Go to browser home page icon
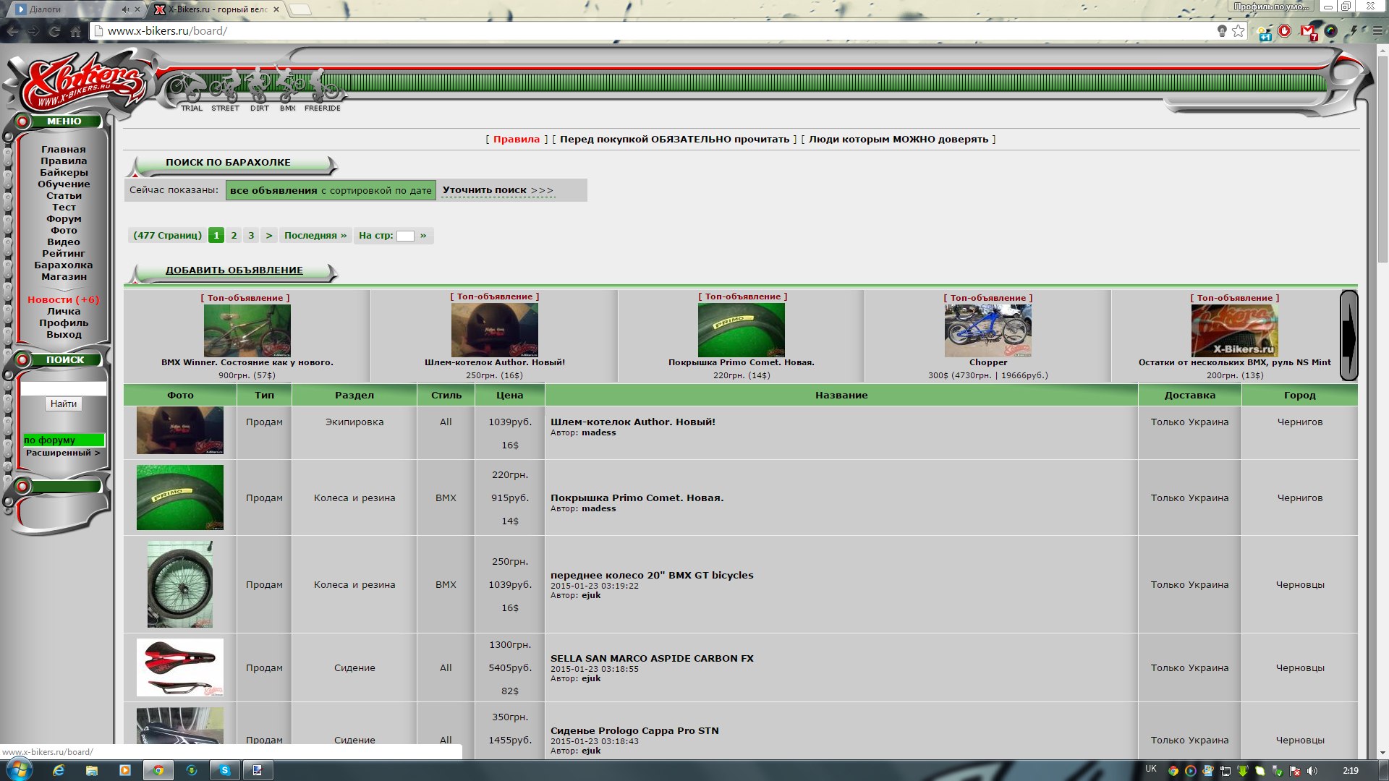 pyautogui.click(x=75, y=31)
